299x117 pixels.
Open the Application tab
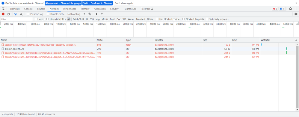(x=100, y=9)
